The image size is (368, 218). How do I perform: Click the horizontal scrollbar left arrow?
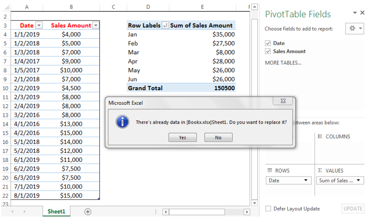(166, 212)
